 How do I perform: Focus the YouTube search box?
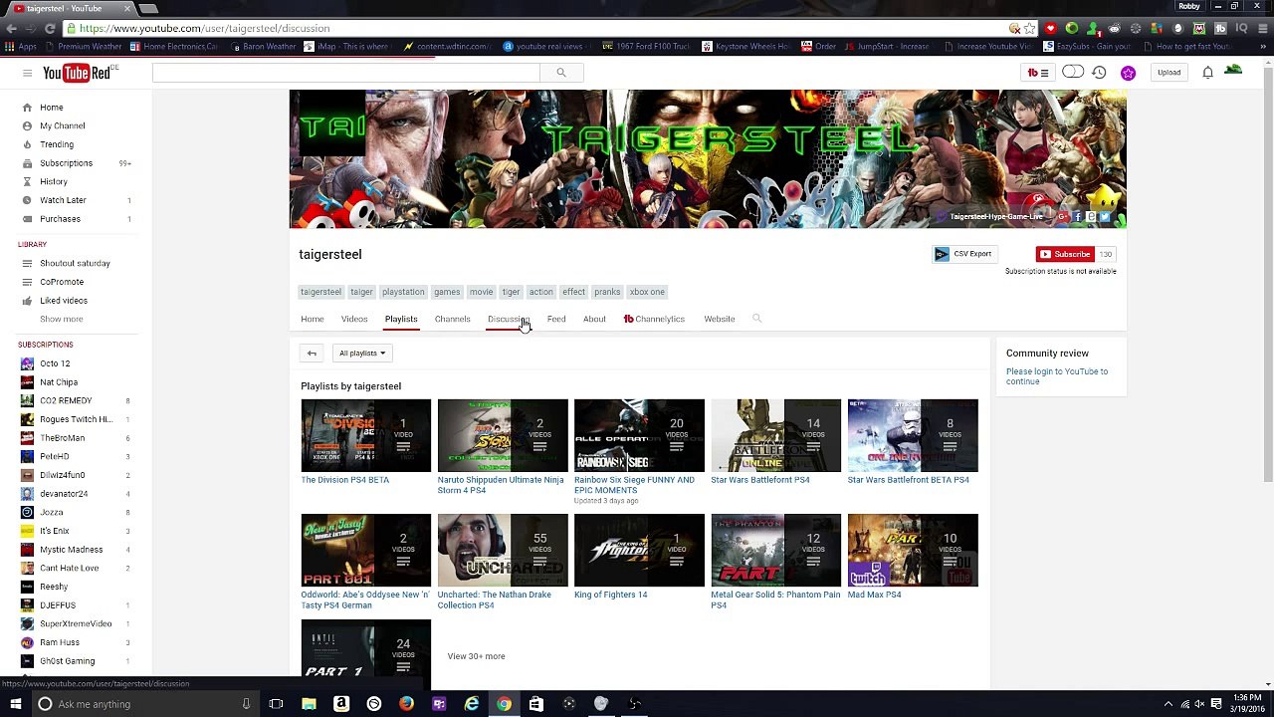click(x=346, y=73)
